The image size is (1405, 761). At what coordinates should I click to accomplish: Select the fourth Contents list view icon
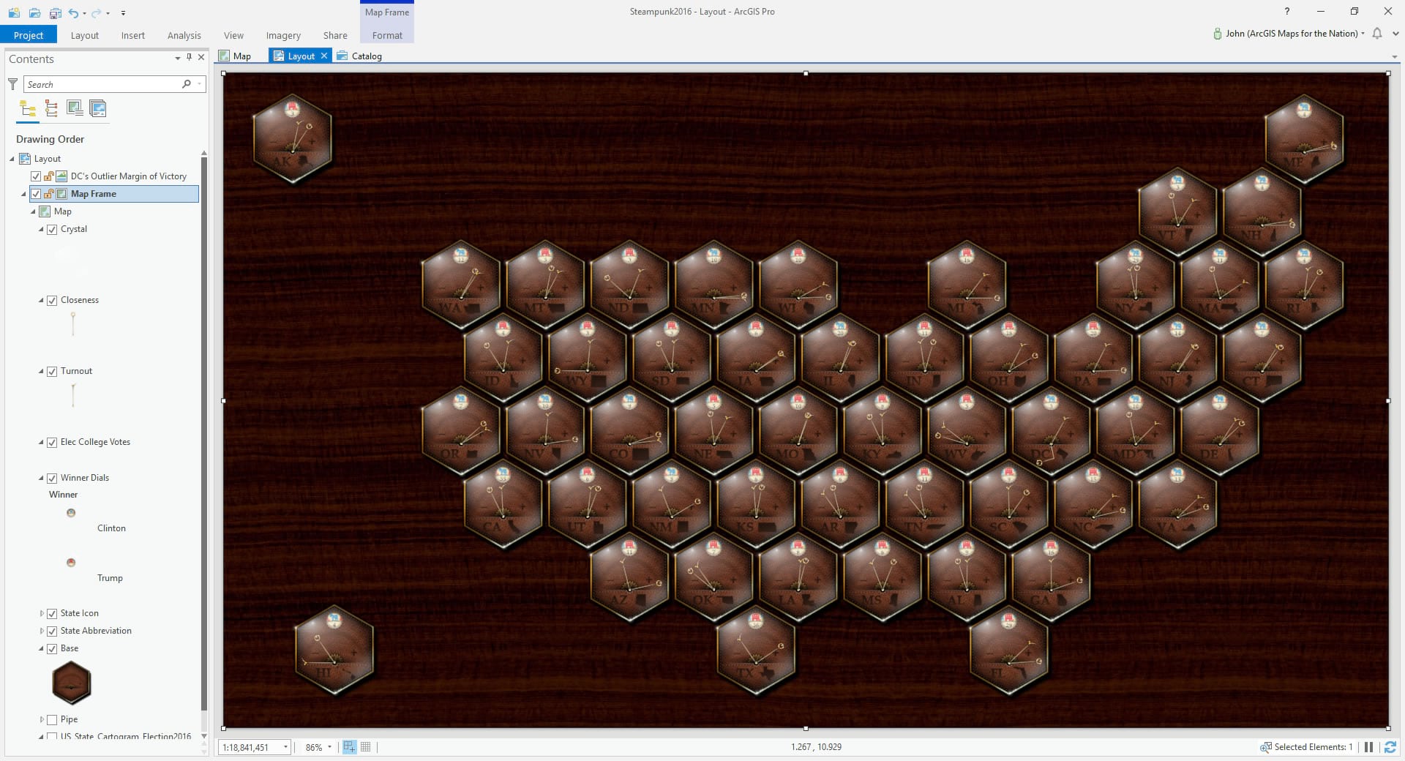coord(98,109)
